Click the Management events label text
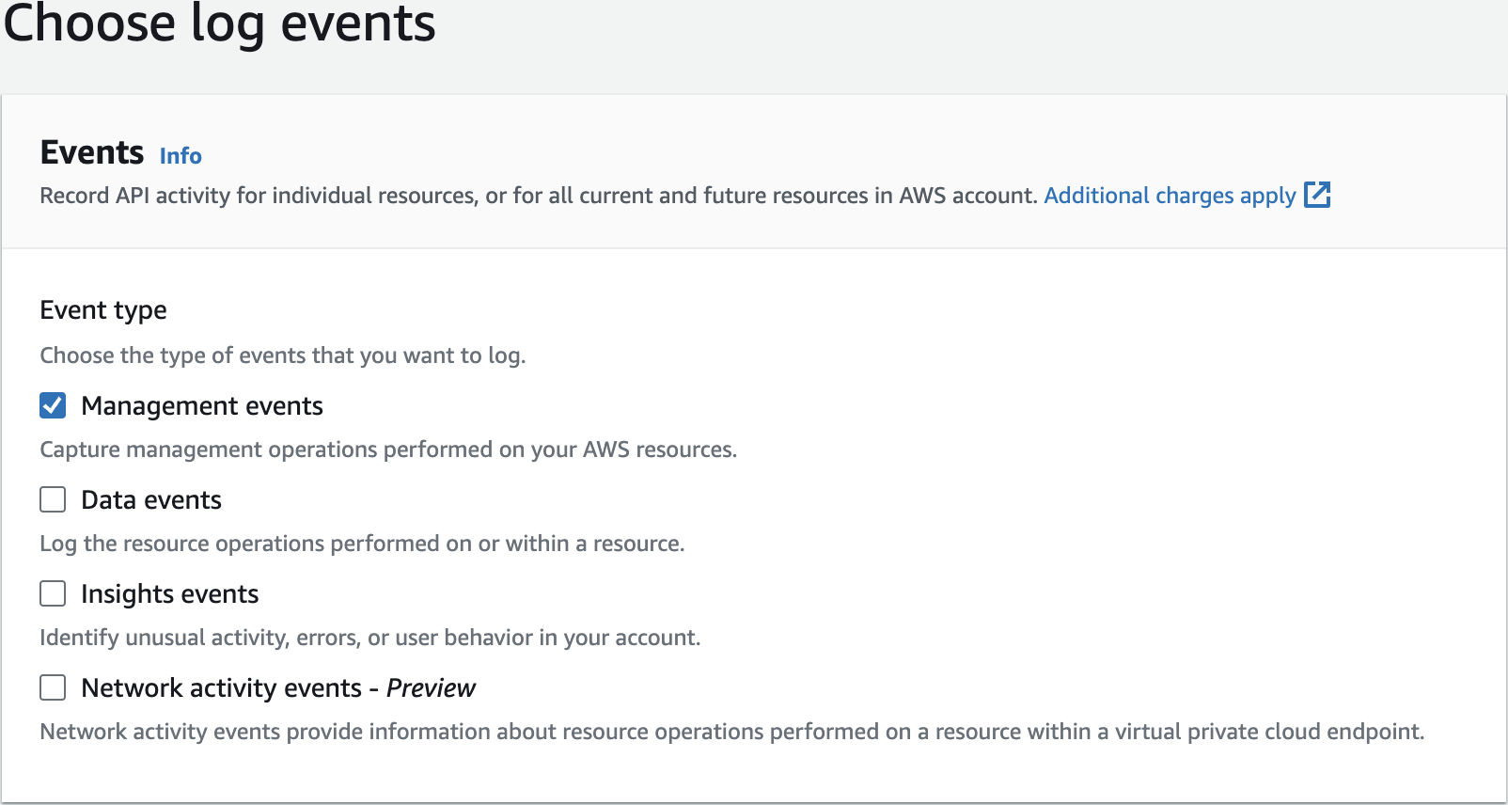The image size is (1508, 805). click(x=202, y=405)
